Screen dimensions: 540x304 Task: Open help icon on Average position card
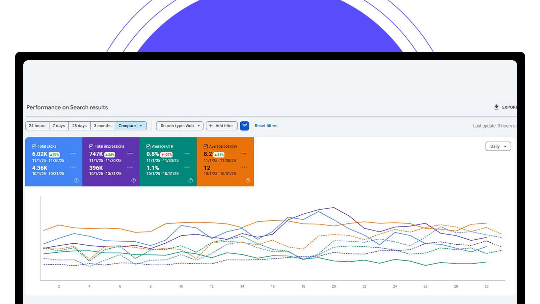pos(248,180)
